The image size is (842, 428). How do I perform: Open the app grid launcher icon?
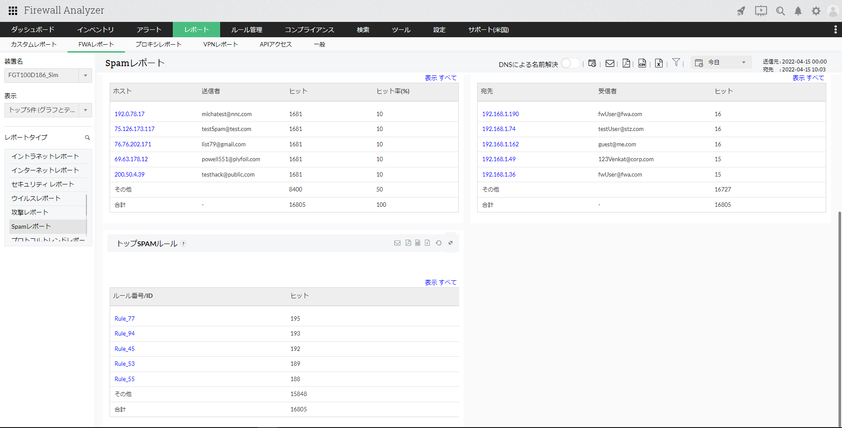[x=13, y=11]
